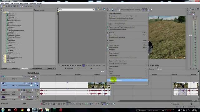Open the Правка menu
The width and height of the screenshot is (200, 112).
7,3
